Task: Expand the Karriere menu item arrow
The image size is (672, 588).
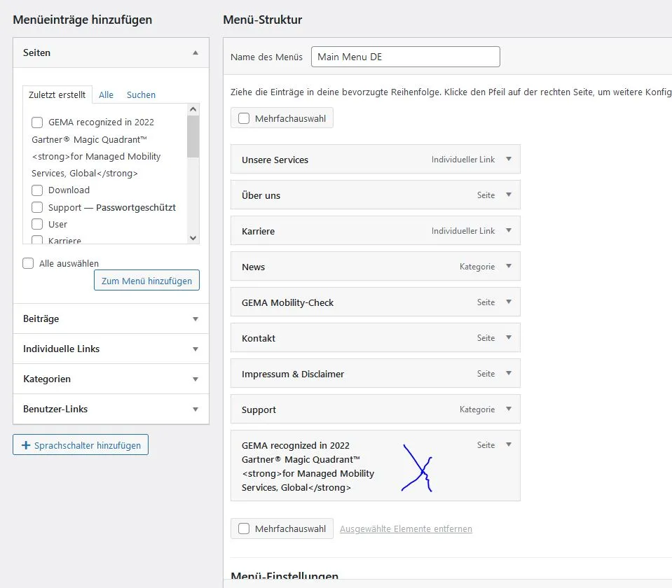Action: [509, 230]
